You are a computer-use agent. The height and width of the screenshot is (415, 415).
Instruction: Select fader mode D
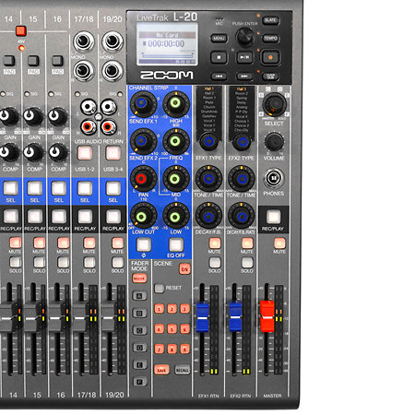pyautogui.click(x=139, y=348)
